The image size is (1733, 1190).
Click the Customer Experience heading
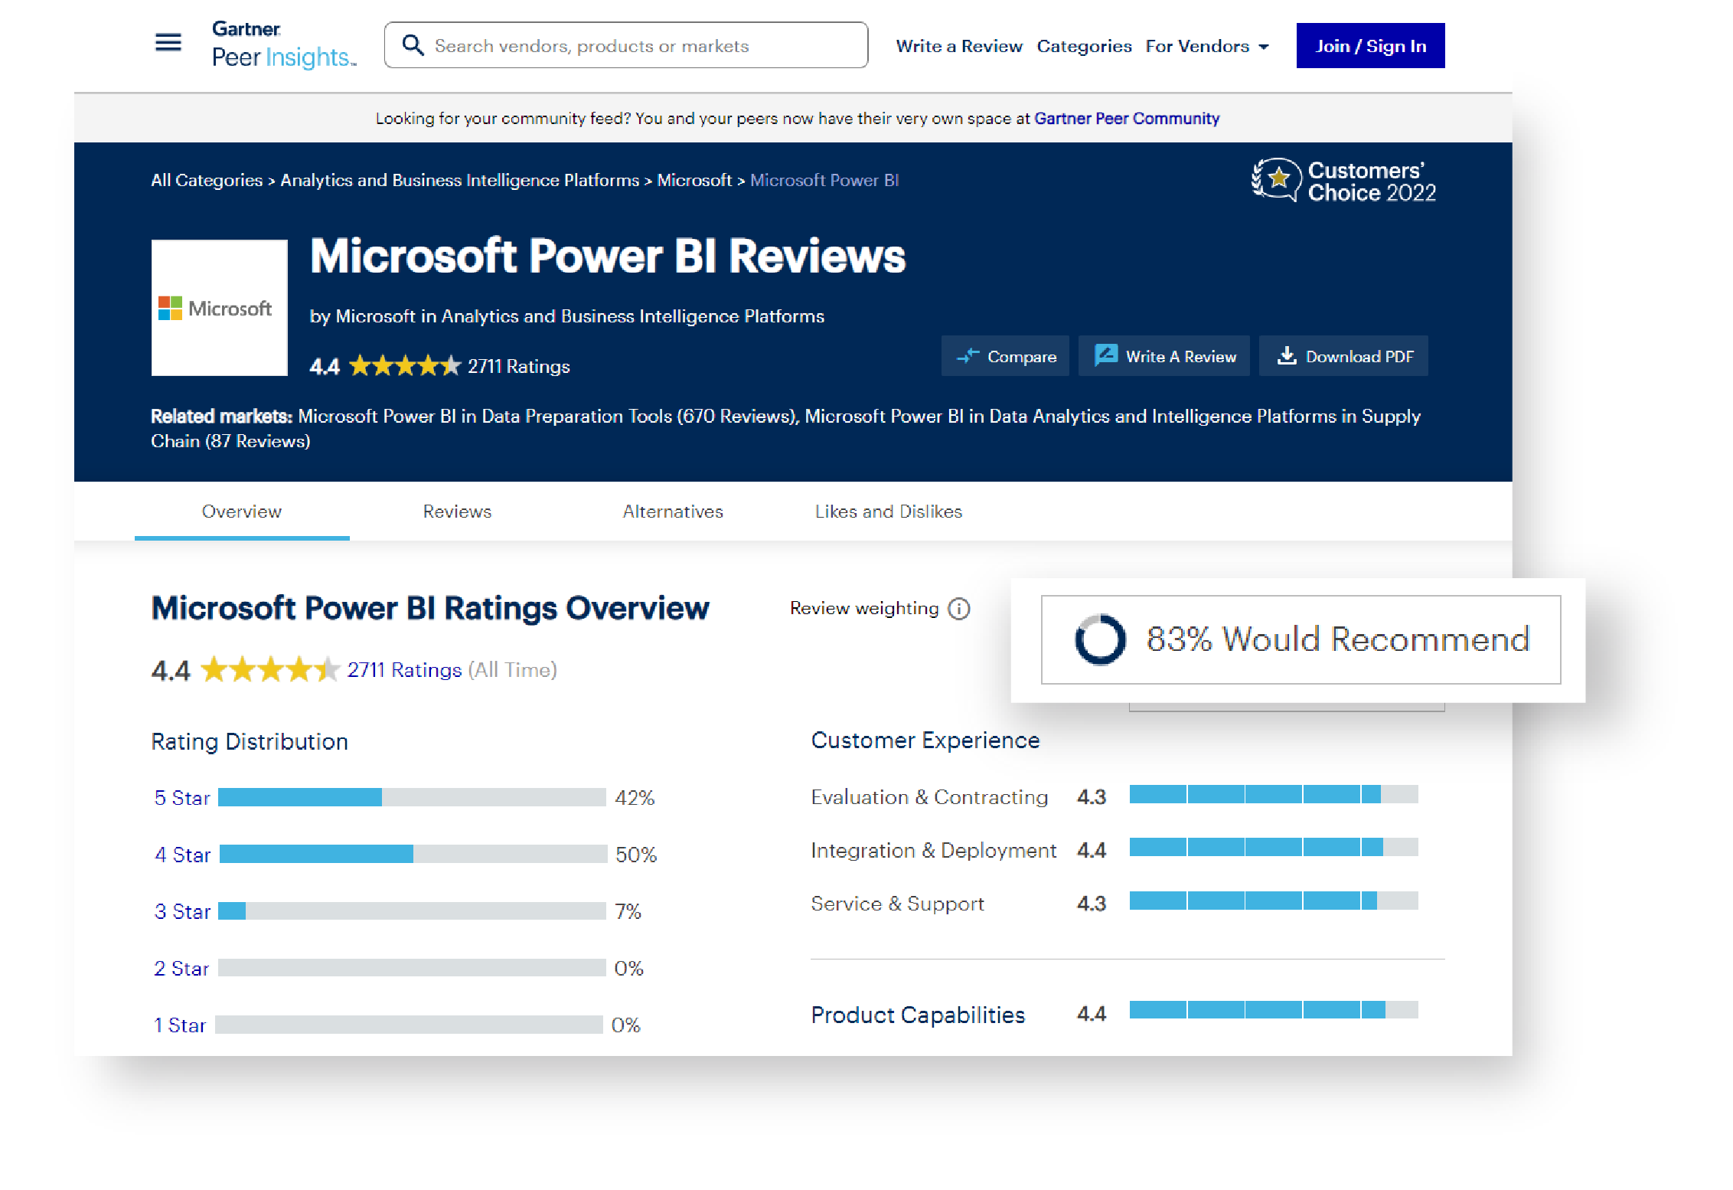pyautogui.click(x=925, y=740)
